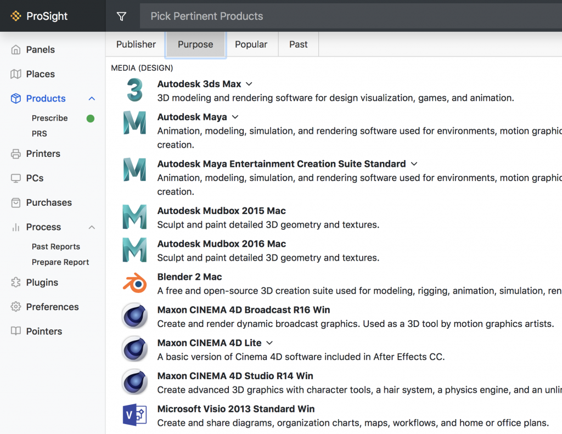The image size is (562, 434).
Task: Go to Printers in sidebar
Action: click(43, 154)
